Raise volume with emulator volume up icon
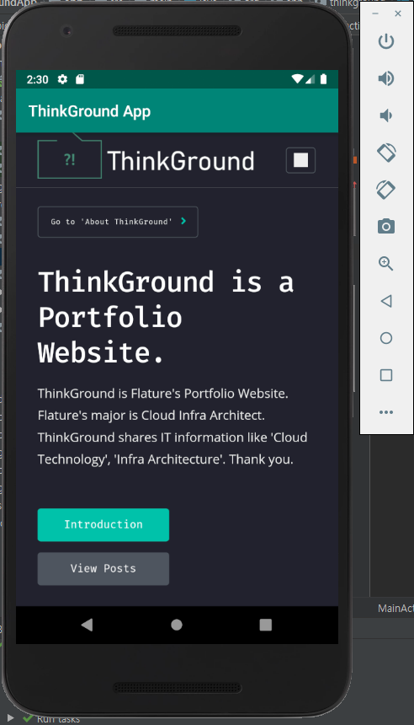Screen dimensions: 414x725 (x=386, y=78)
